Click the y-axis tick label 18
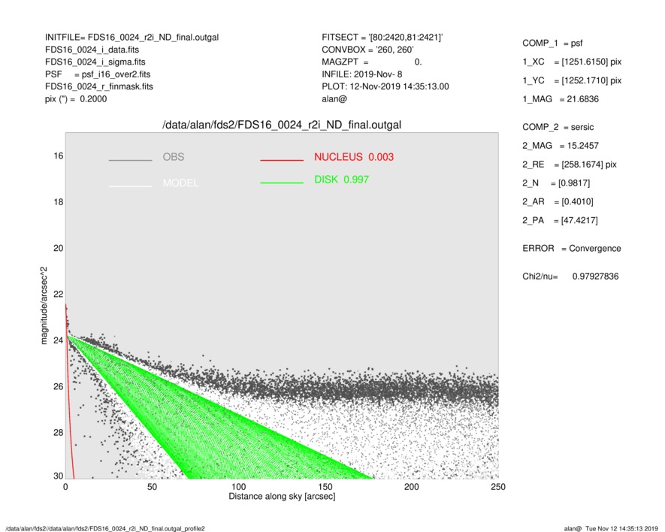665x532 pixels. click(x=58, y=202)
